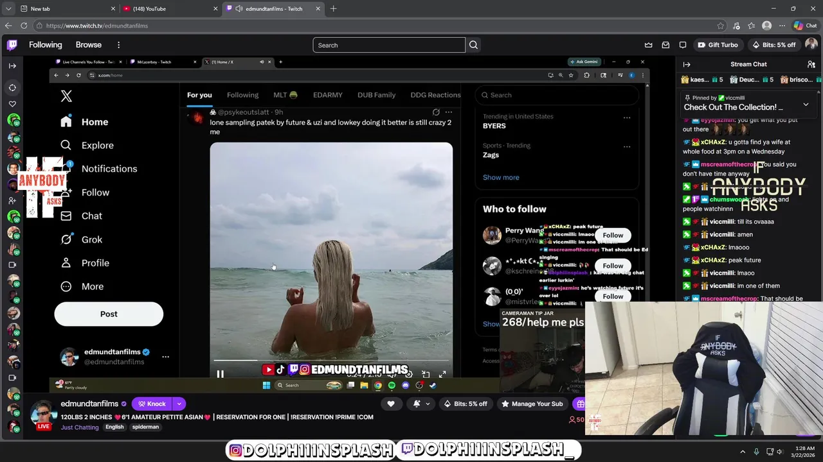The width and height of the screenshot is (823, 462).
Task: Mute the edmundtanfilms tab speaker icon
Action: click(x=239, y=8)
